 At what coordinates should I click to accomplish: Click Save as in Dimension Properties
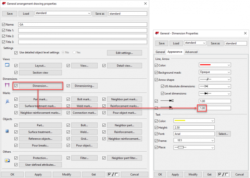(215, 43)
